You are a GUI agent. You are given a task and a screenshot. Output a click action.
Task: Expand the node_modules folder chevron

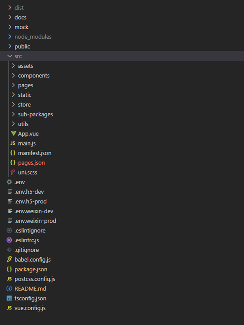coord(10,37)
